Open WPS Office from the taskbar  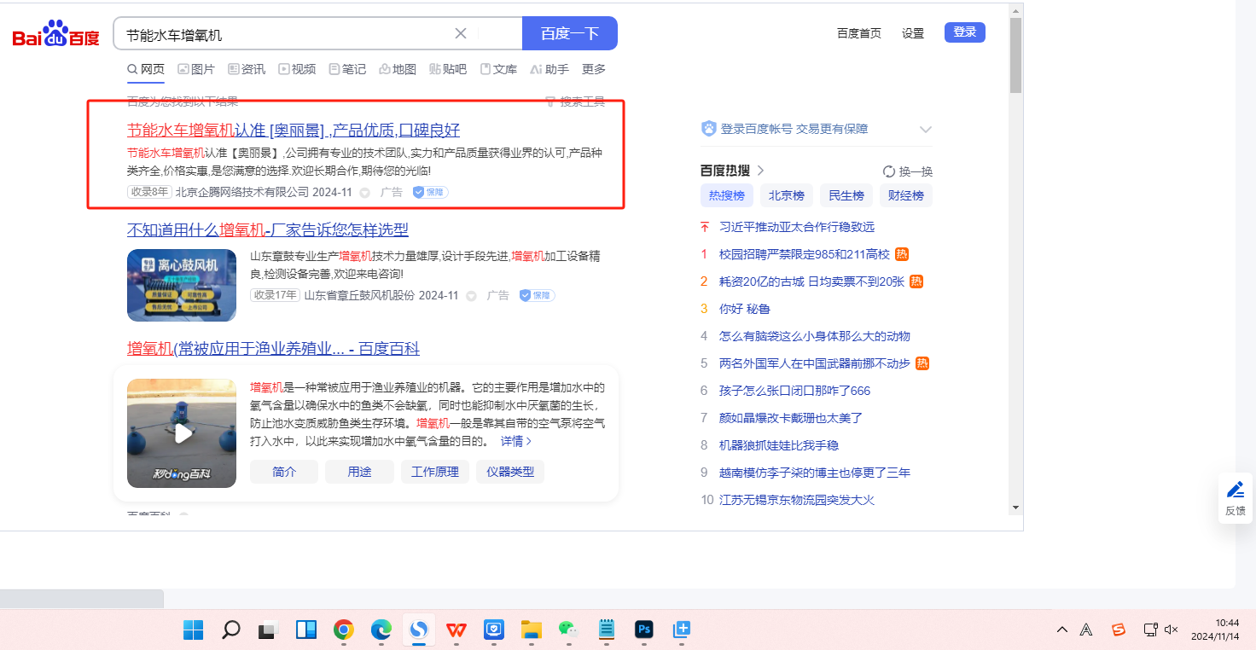(456, 630)
